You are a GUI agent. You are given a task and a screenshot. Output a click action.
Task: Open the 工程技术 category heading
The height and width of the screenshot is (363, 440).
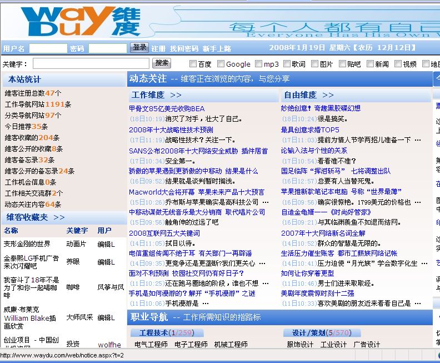click(154, 332)
